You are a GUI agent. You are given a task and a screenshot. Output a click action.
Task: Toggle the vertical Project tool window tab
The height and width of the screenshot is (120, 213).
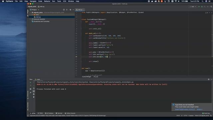coord(28,13)
